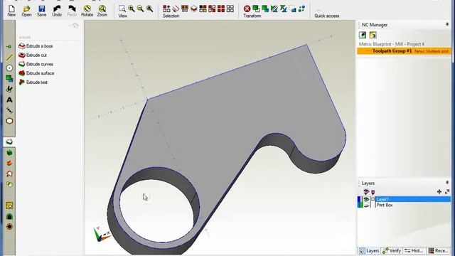Click the zoom in magnifier icon
Screen dimensions: 455x256
(132, 9)
